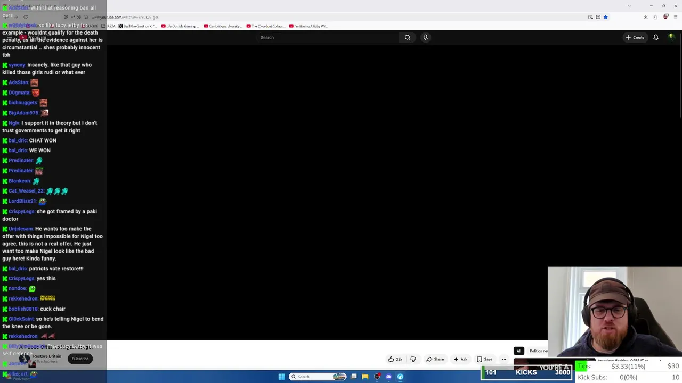682x383 pixels.
Task: Open the Share dialog for the video
Action: click(435, 359)
